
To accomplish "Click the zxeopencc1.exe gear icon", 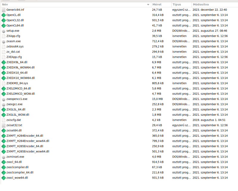I will click(x=4, y=99).
